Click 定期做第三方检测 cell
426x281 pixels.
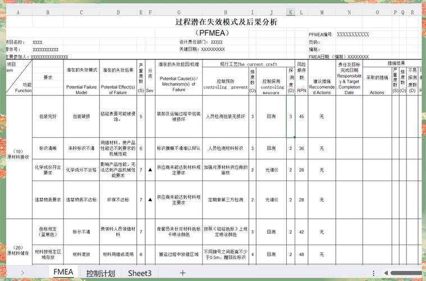pyautogui.click(x=226, y=200)
